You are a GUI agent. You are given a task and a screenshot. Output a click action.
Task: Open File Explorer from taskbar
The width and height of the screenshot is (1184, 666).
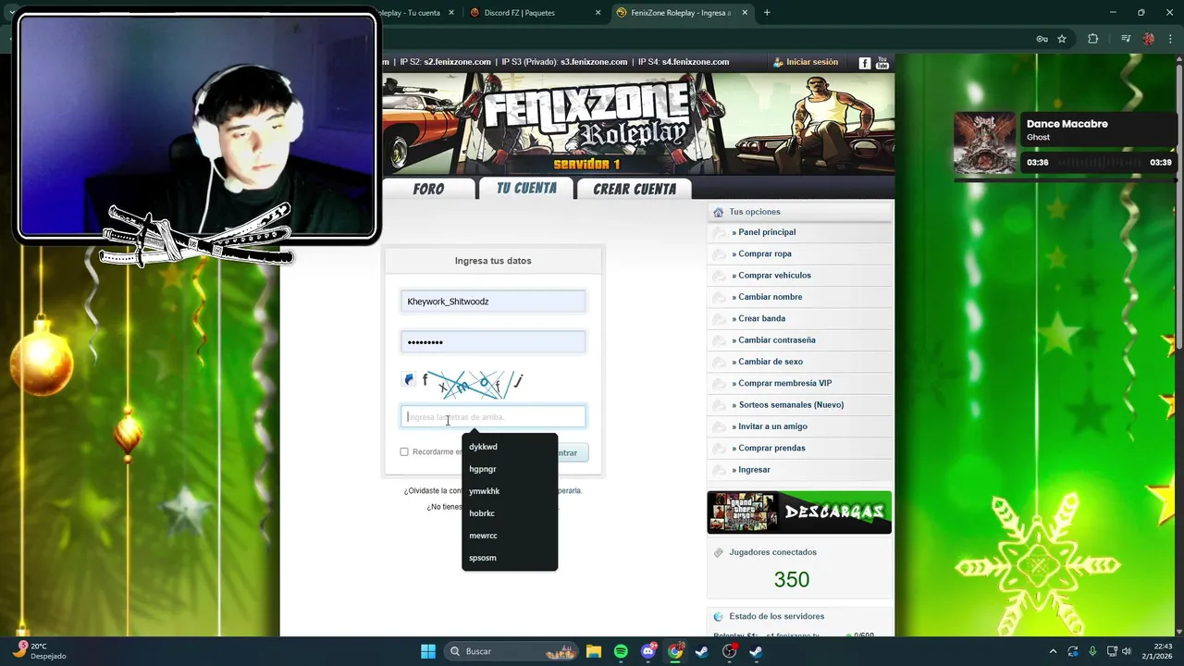[x=594, y=651]
